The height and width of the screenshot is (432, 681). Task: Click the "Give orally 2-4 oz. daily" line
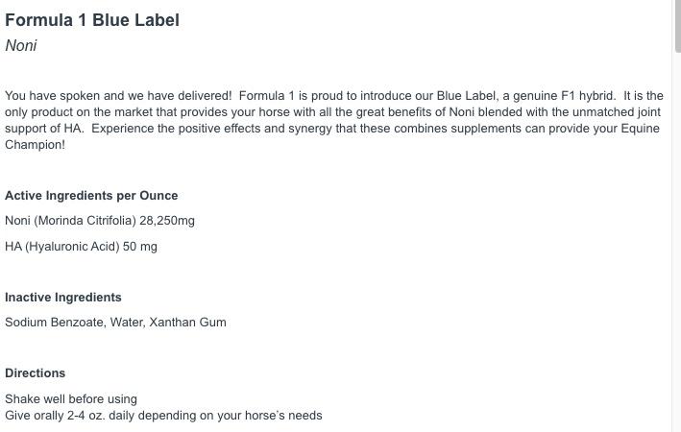coord(163,416)
